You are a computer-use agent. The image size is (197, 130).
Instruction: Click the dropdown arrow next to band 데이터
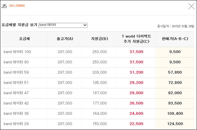click(85, 25)
